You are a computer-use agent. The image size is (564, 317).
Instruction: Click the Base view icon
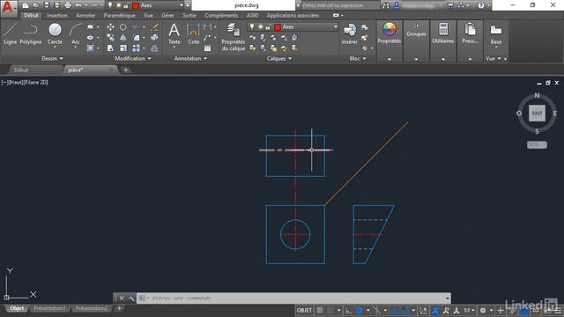pos(496,33)
